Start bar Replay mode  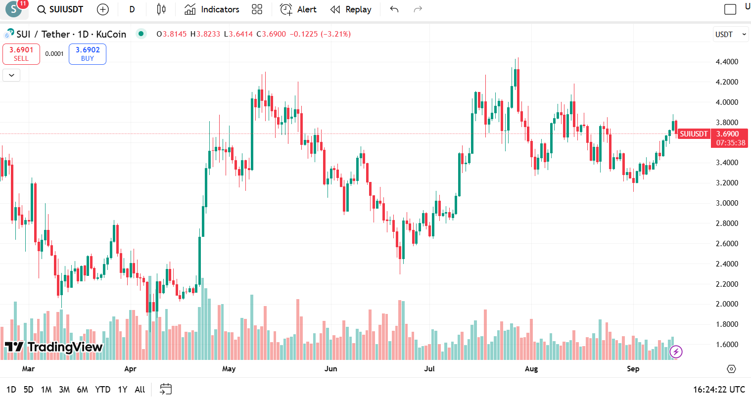point(351,9)
